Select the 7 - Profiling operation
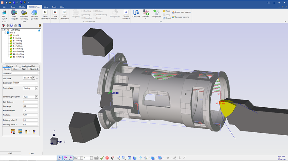The height and width of the screenshot is (161, 288). click(x=17, y=46)
